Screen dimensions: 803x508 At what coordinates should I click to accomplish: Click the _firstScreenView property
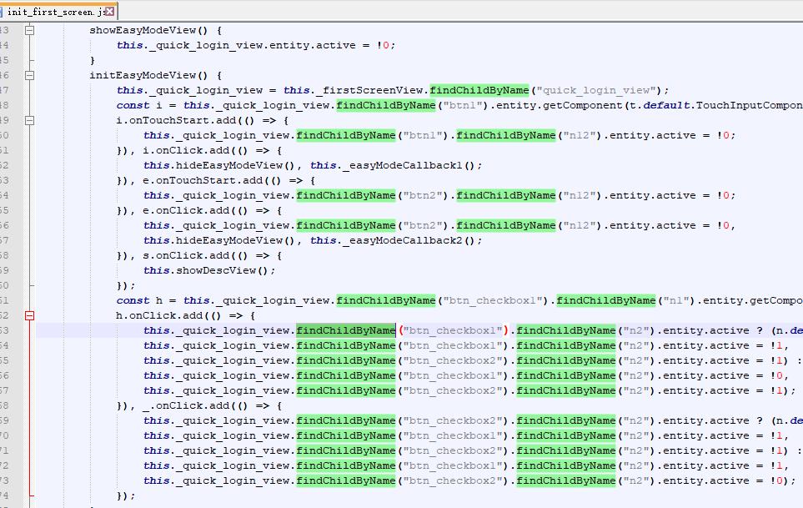[369, 90]
